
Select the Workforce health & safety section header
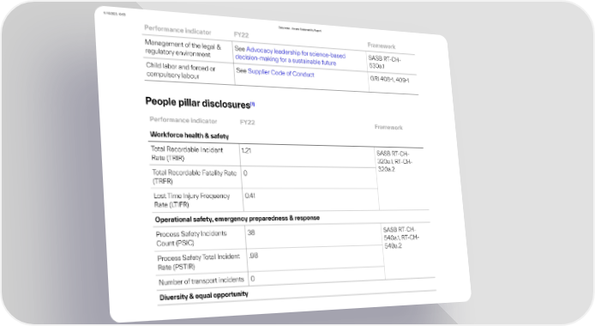(x=189, y=135)
